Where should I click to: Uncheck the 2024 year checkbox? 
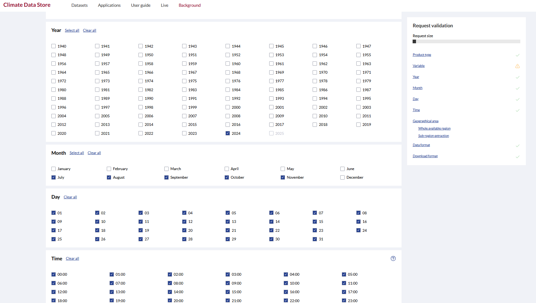228,133
